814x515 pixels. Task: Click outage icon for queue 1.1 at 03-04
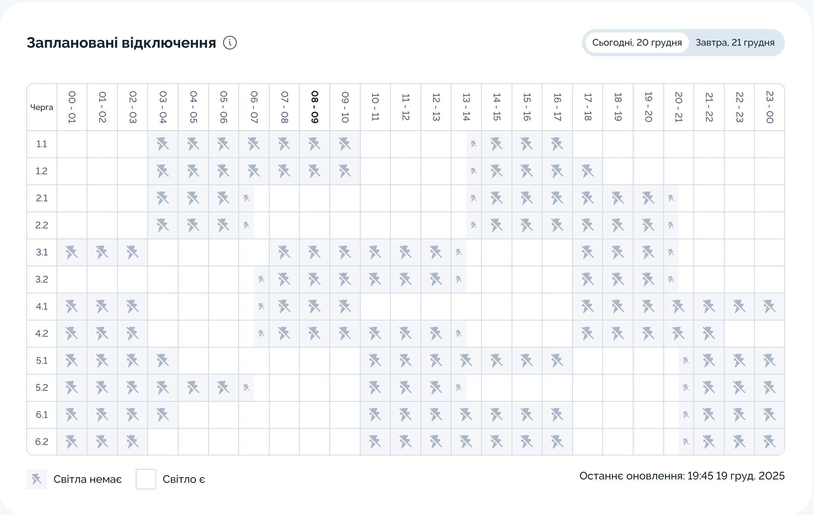tap(163, 144)
